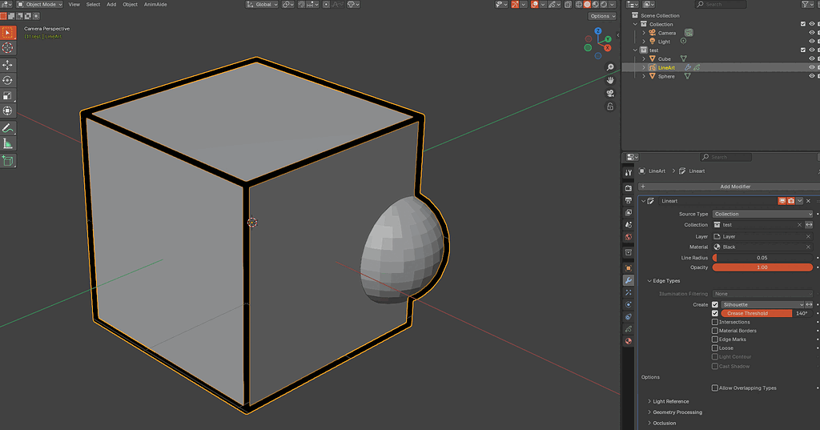
Task: Open the View Layer properties tab
Action: [628, 212]
